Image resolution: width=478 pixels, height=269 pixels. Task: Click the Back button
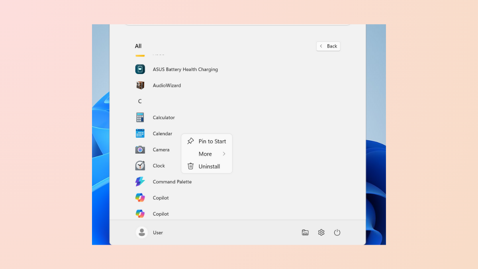(x=328, y=46)
